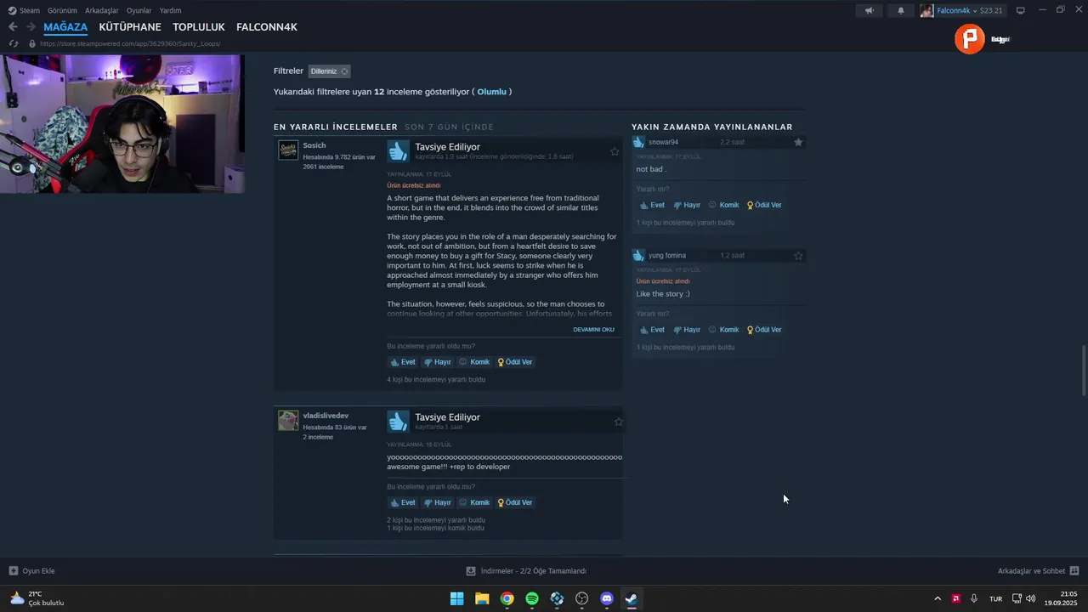1088x612 pixels.
Task: Open Sosich's profile name link
Action: pos(314,145)
